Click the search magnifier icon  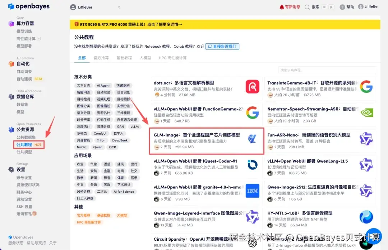pyautogui.click(x=307, y=7)
